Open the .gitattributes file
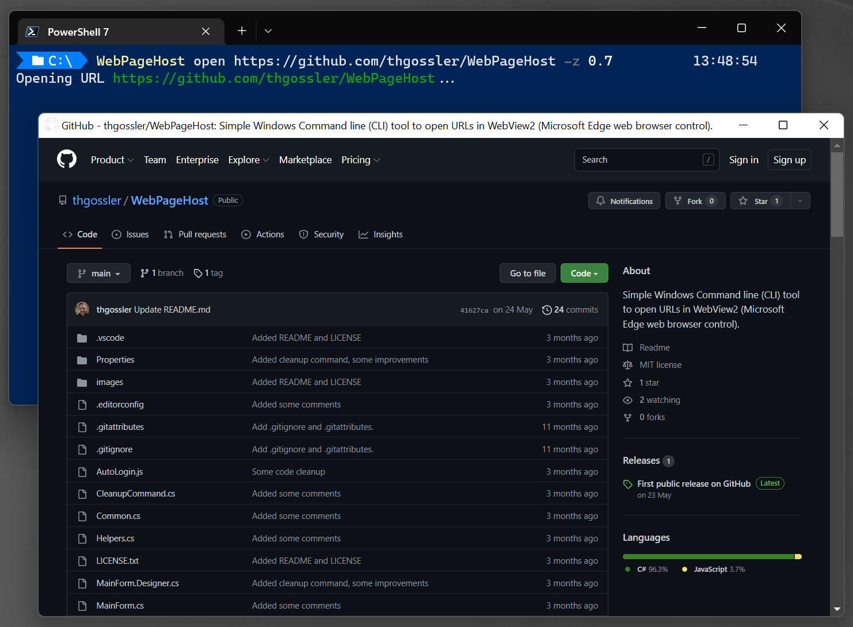Image resolution: width=853 pixels, height=627 pixels. tap(120, 427)
